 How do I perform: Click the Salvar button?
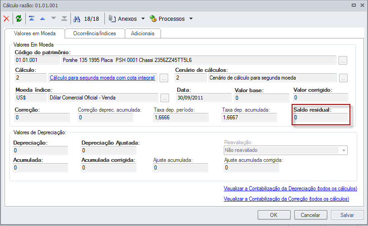point(347,215)
